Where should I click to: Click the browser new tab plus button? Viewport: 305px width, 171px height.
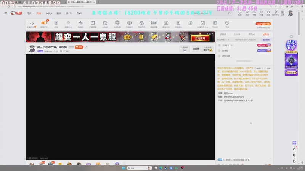click(98, 2)
